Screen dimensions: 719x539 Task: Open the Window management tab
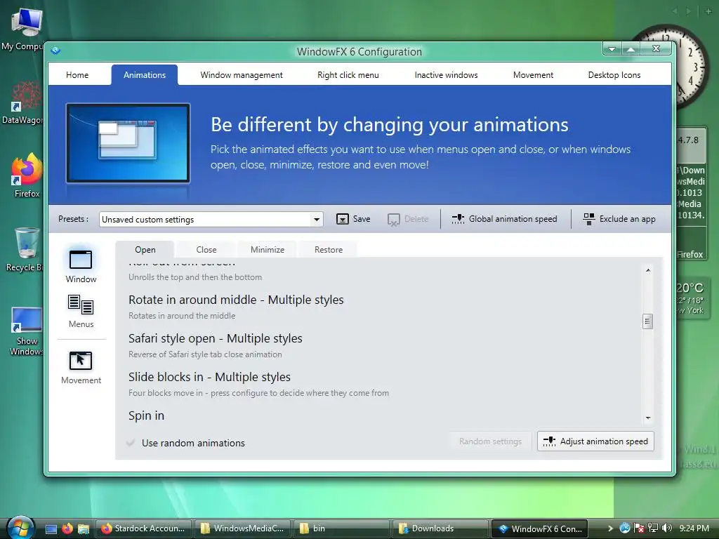click(x=242, y=74)
